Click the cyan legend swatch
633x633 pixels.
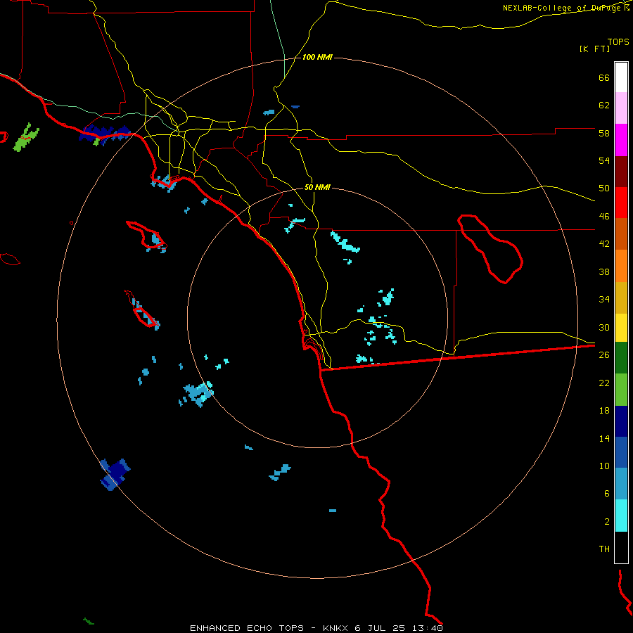(621, 516)
